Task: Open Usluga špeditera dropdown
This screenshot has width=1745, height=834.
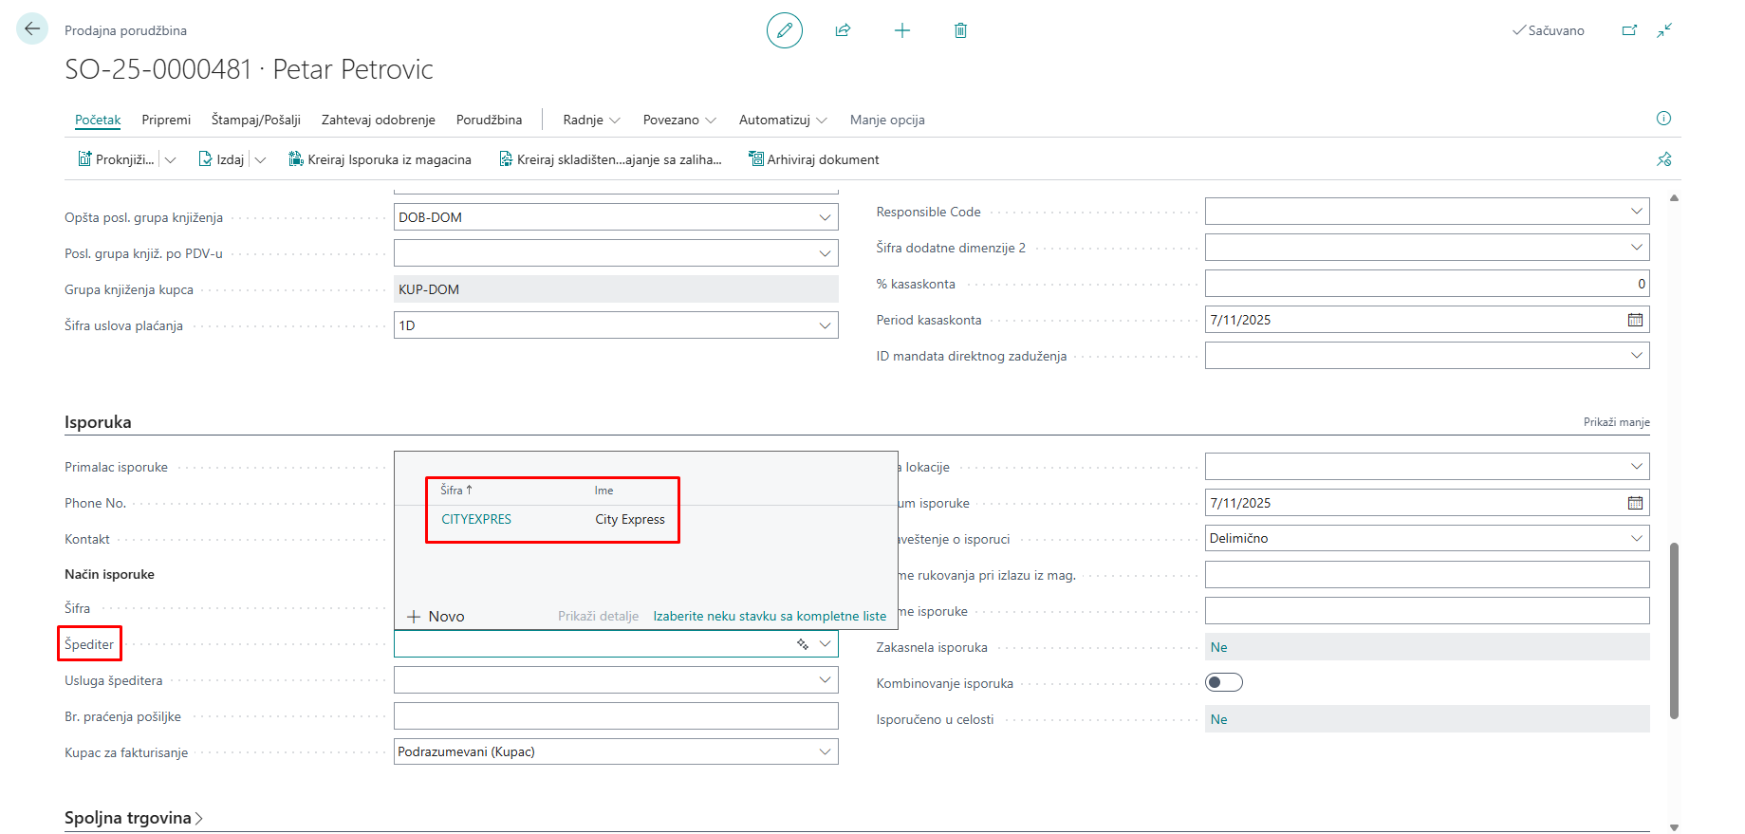Action: [x=825, y=680]
